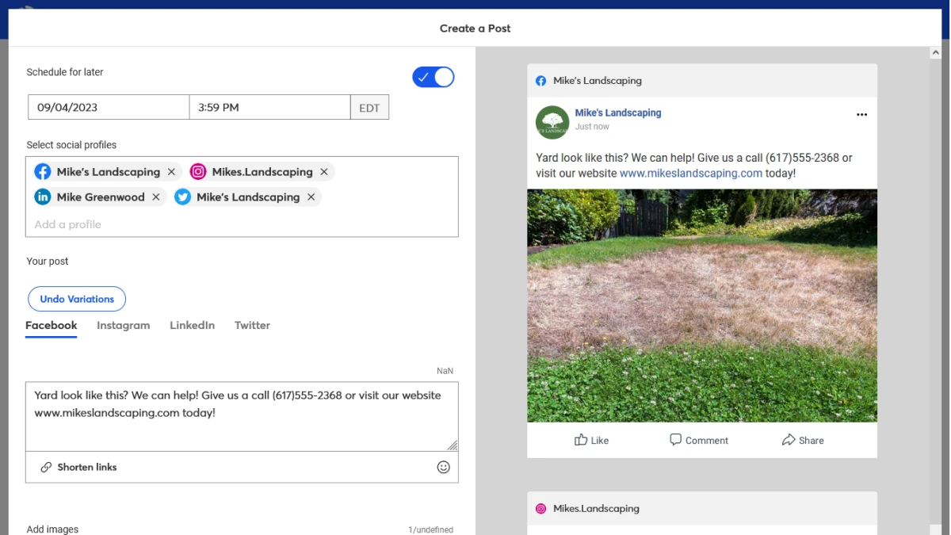Remove the Twitter Mike's Landscaping profile chip

311,197
